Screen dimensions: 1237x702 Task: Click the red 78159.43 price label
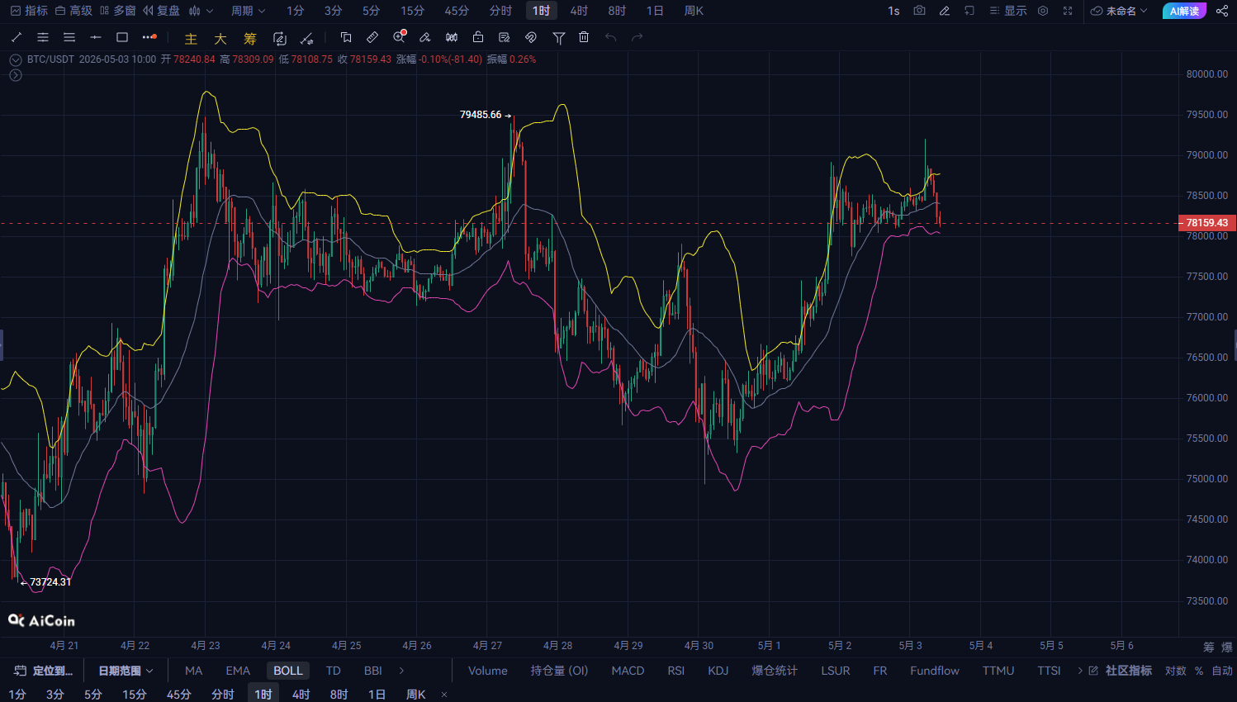[x=1206, y=223]
